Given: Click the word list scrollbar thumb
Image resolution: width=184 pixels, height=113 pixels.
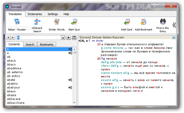Looking at the screenshot, I should point(74,53).
